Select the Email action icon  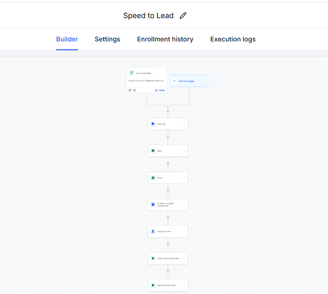[x=153, y=178]
